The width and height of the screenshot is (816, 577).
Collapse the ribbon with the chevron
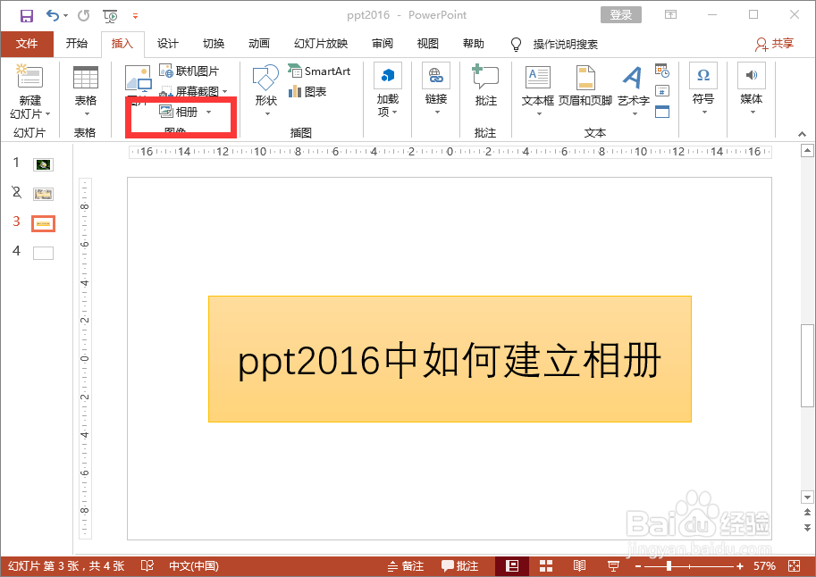(x=802, y=134)
